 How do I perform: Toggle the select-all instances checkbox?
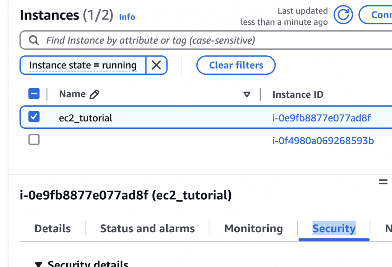(x=34, y=94)
